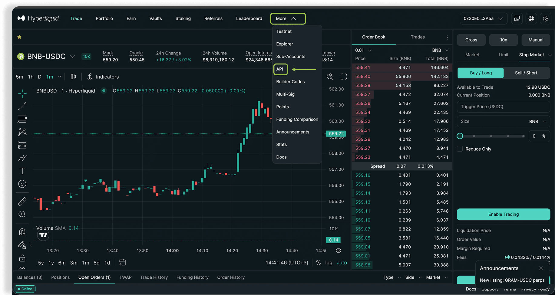Click the Manual button

536,40
